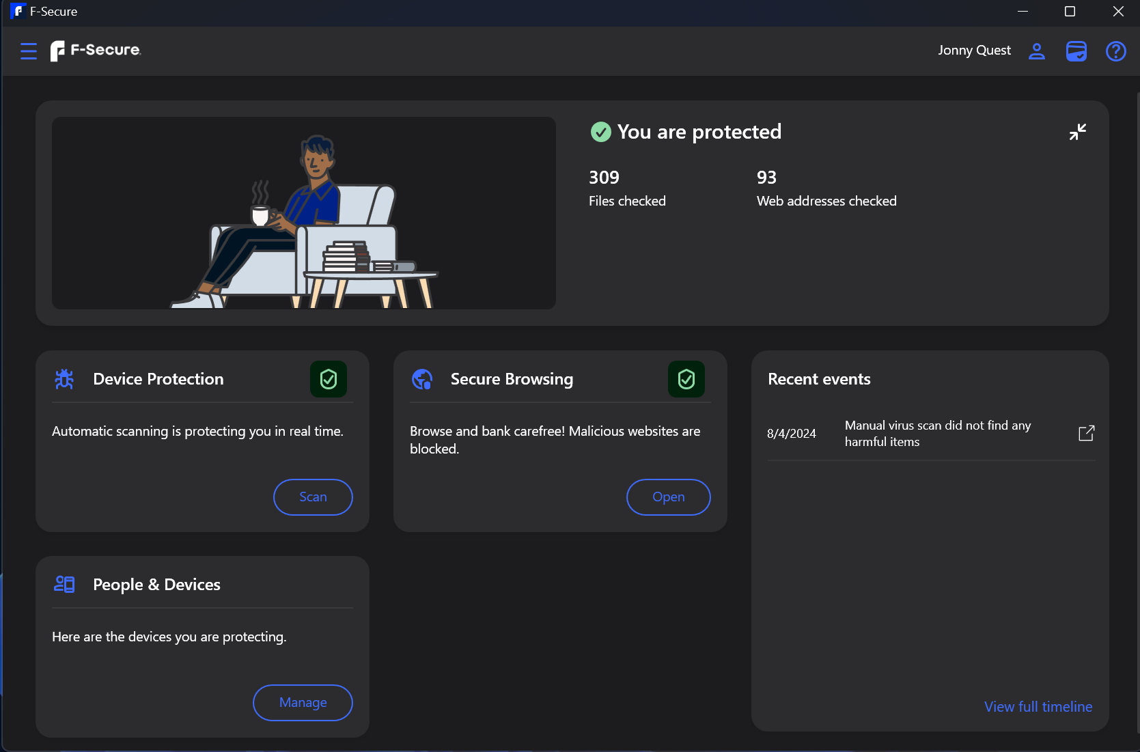
Task: Click the devices you are protecting text
Action: click(x=169, y=637)
